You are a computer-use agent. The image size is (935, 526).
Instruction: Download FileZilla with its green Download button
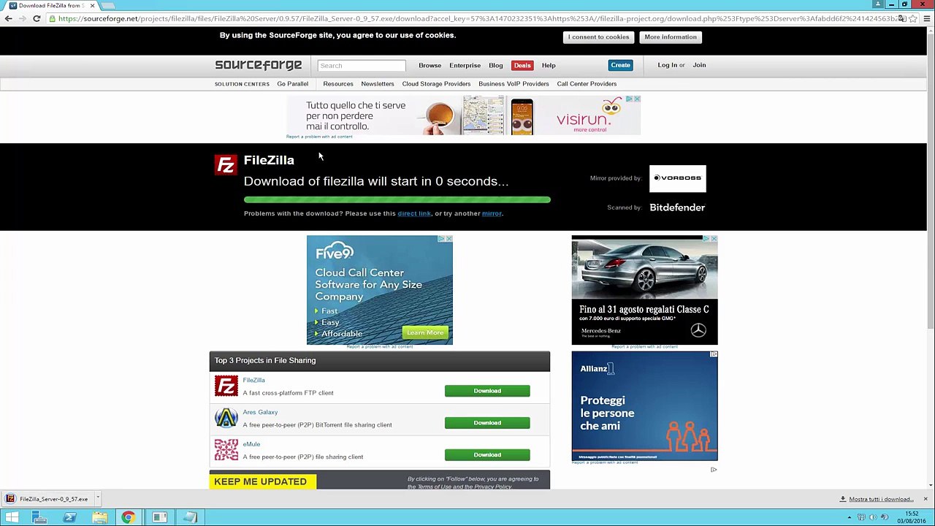[487, 391]
